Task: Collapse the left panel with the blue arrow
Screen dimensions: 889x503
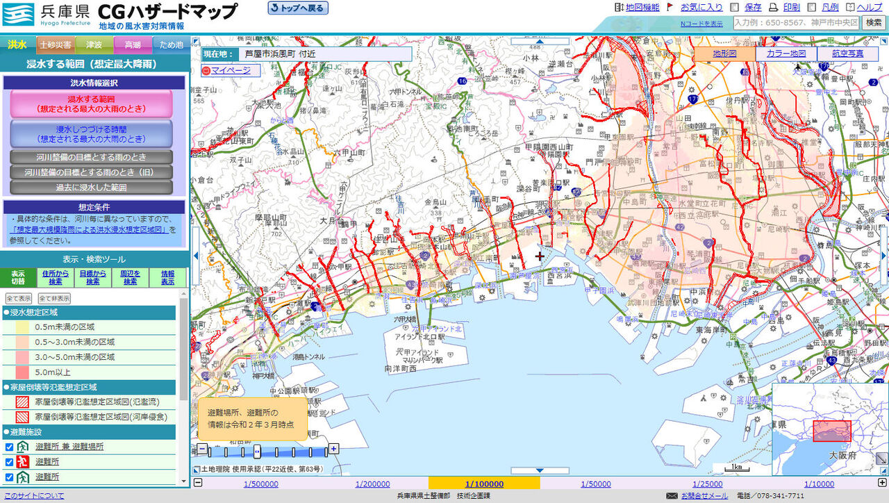Action: pyautogui.click(x=195, y=256)
